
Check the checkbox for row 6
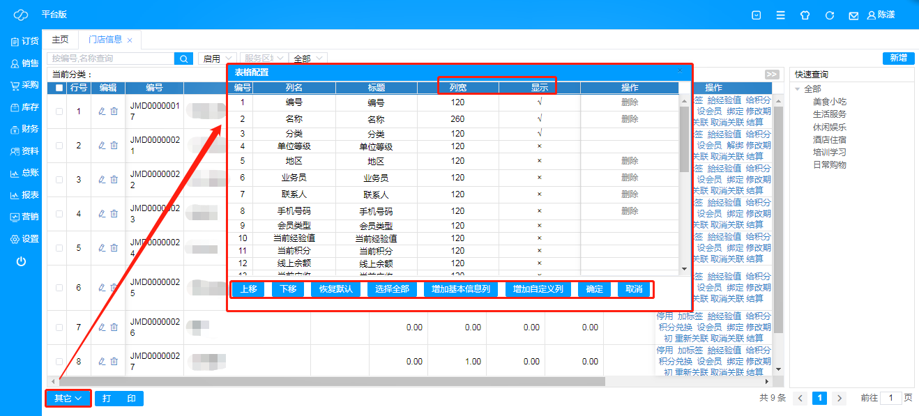click(x=59, y=288)
